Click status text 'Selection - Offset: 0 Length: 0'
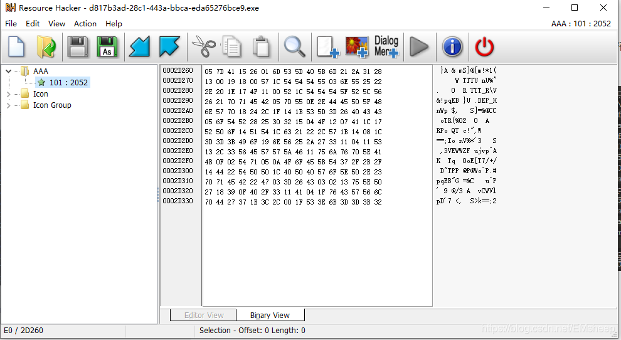Image resolution: width=621 pixels, height=340 pixels. pos(252,331)
